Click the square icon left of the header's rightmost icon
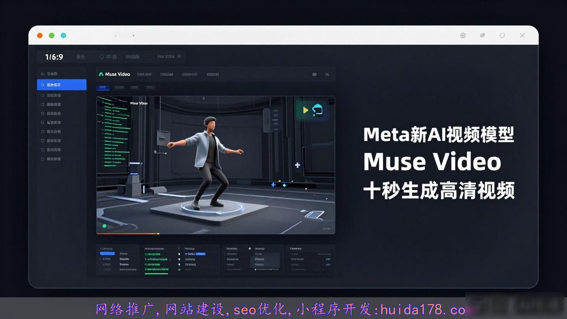This screenshot has height=319, width=567. (x=315, y=74)
